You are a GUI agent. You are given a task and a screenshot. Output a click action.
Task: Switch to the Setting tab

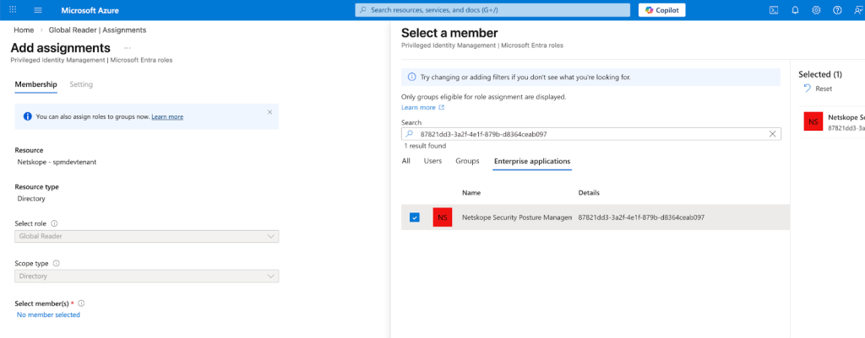pos(81,84)
